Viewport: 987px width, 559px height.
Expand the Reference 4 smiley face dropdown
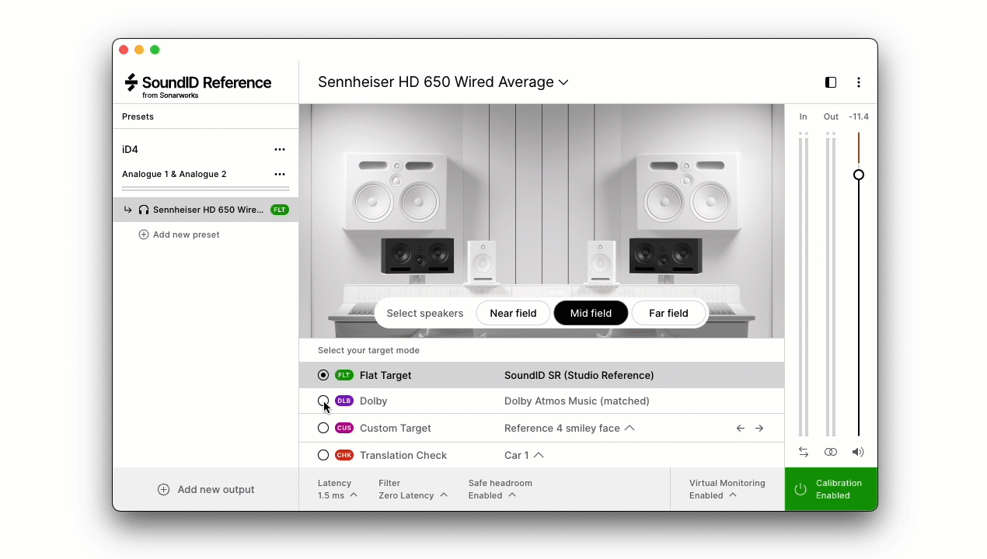pos(569,428)
